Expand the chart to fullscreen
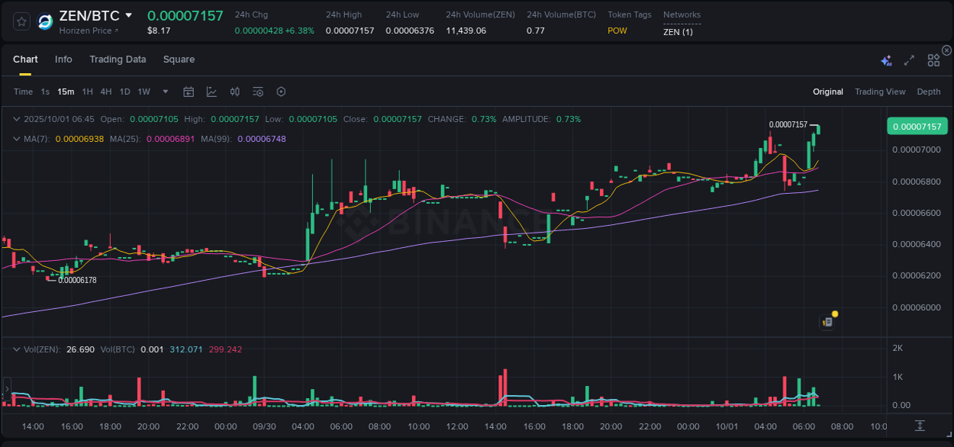The height and width of the screenshot is (447, 954). (x=908, y=59)
